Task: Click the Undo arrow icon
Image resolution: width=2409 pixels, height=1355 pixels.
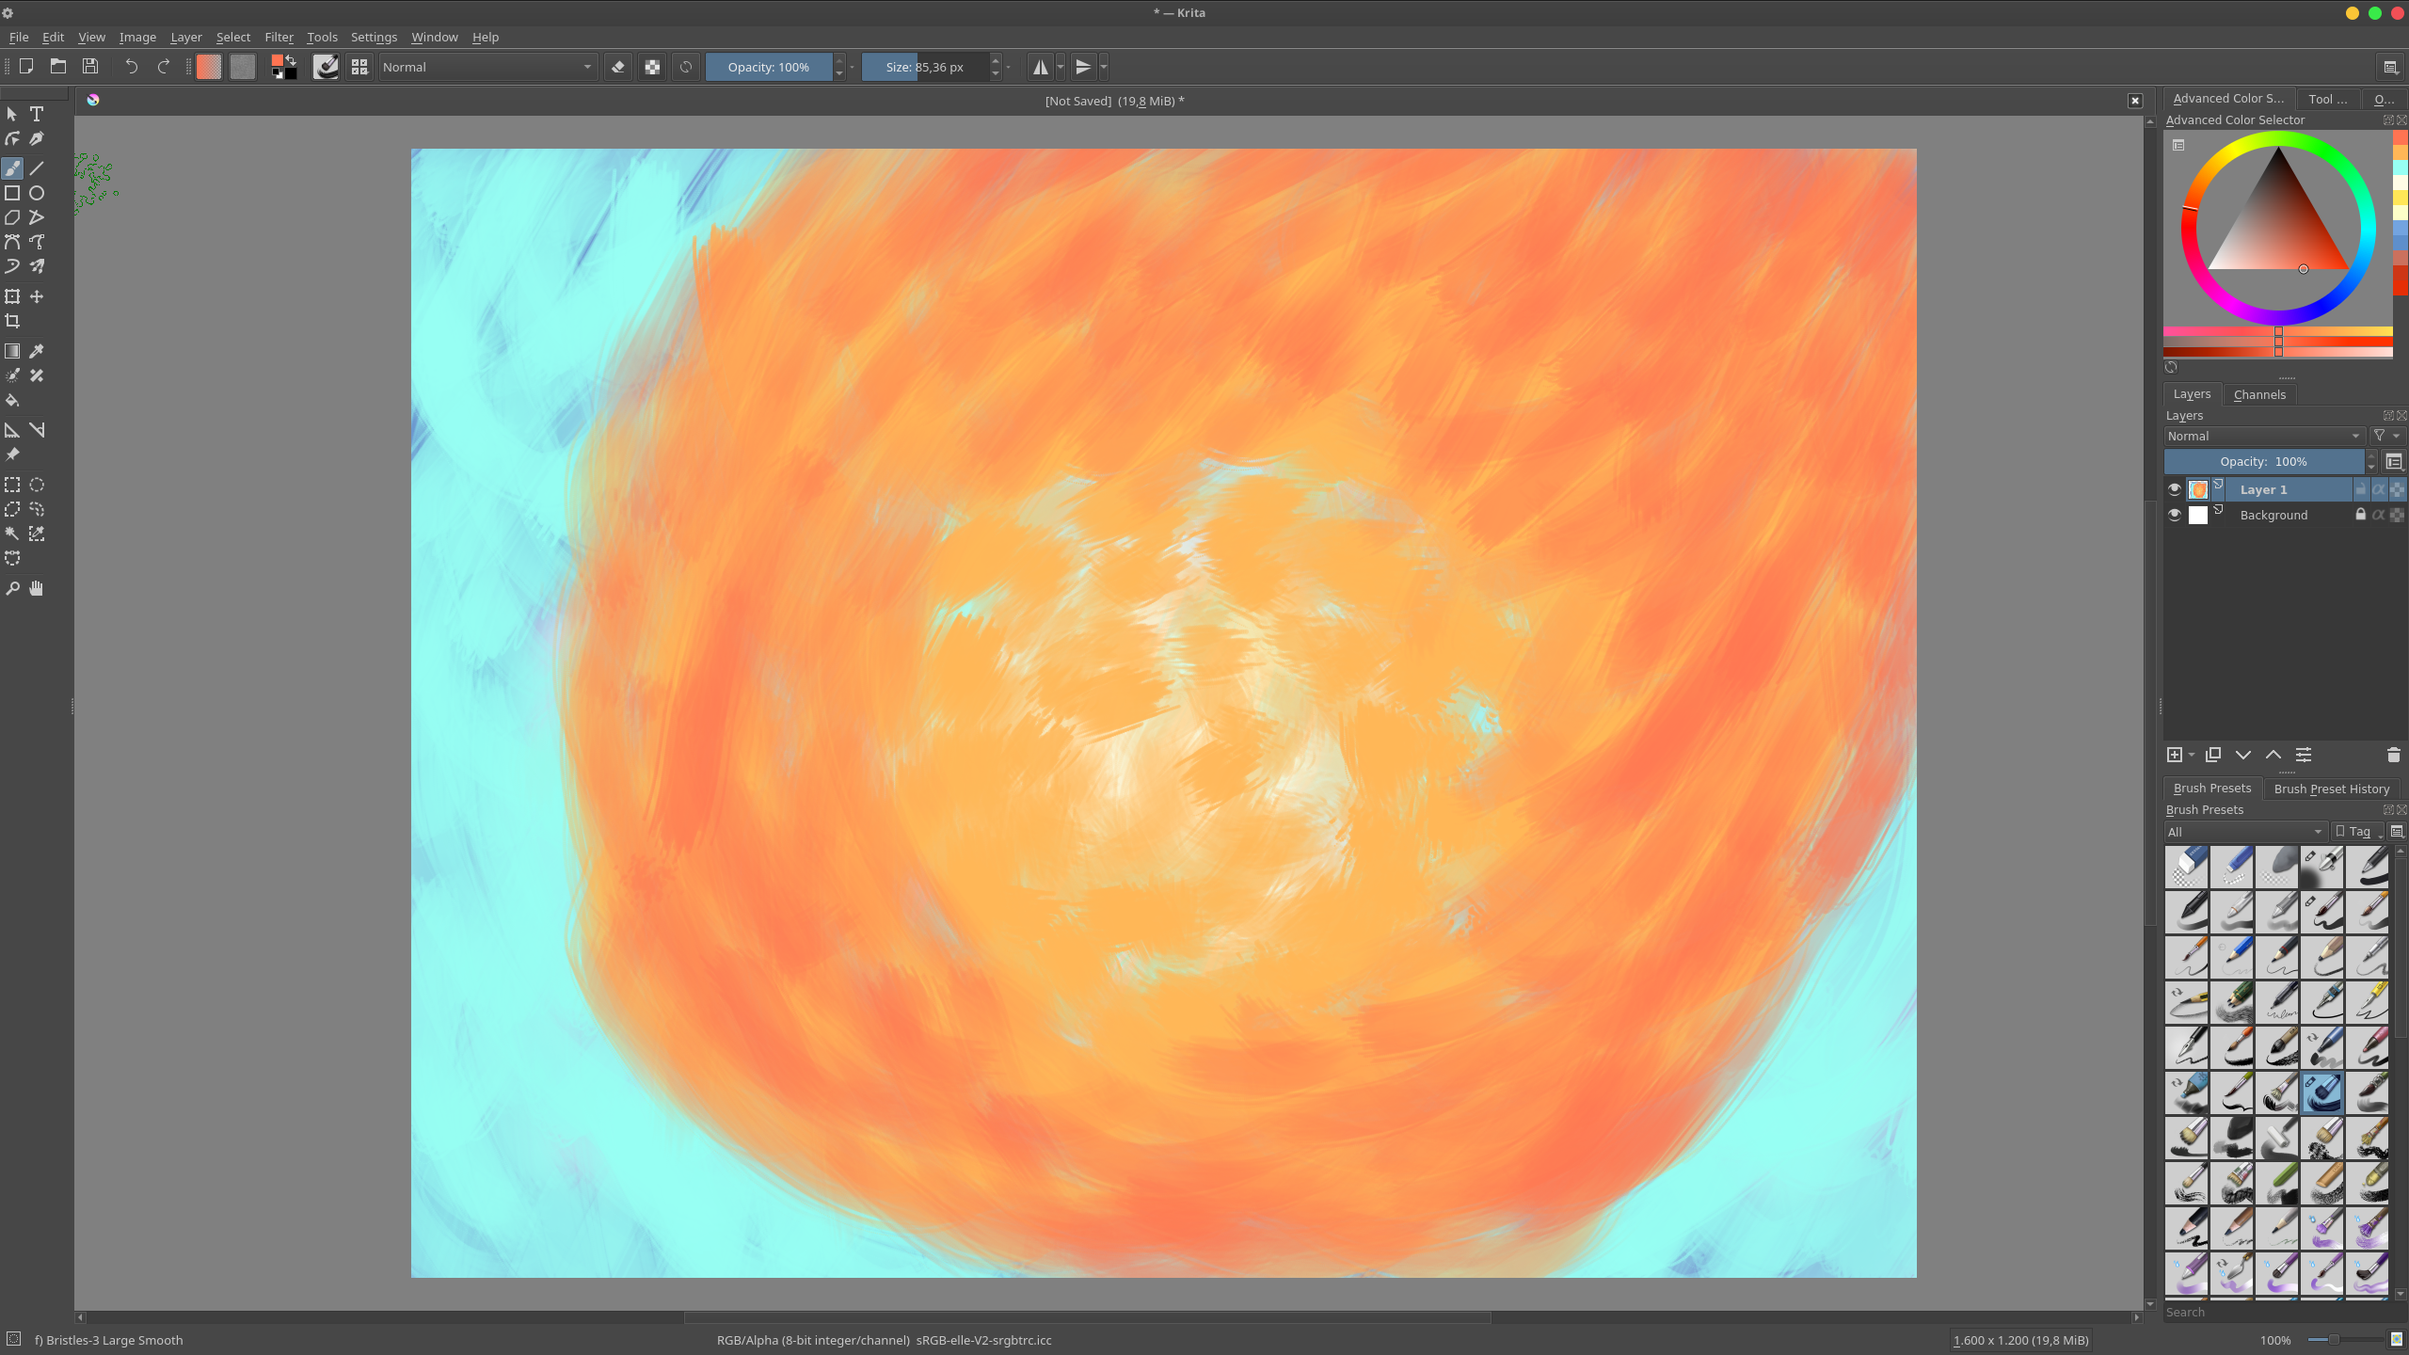Action: 131,67
